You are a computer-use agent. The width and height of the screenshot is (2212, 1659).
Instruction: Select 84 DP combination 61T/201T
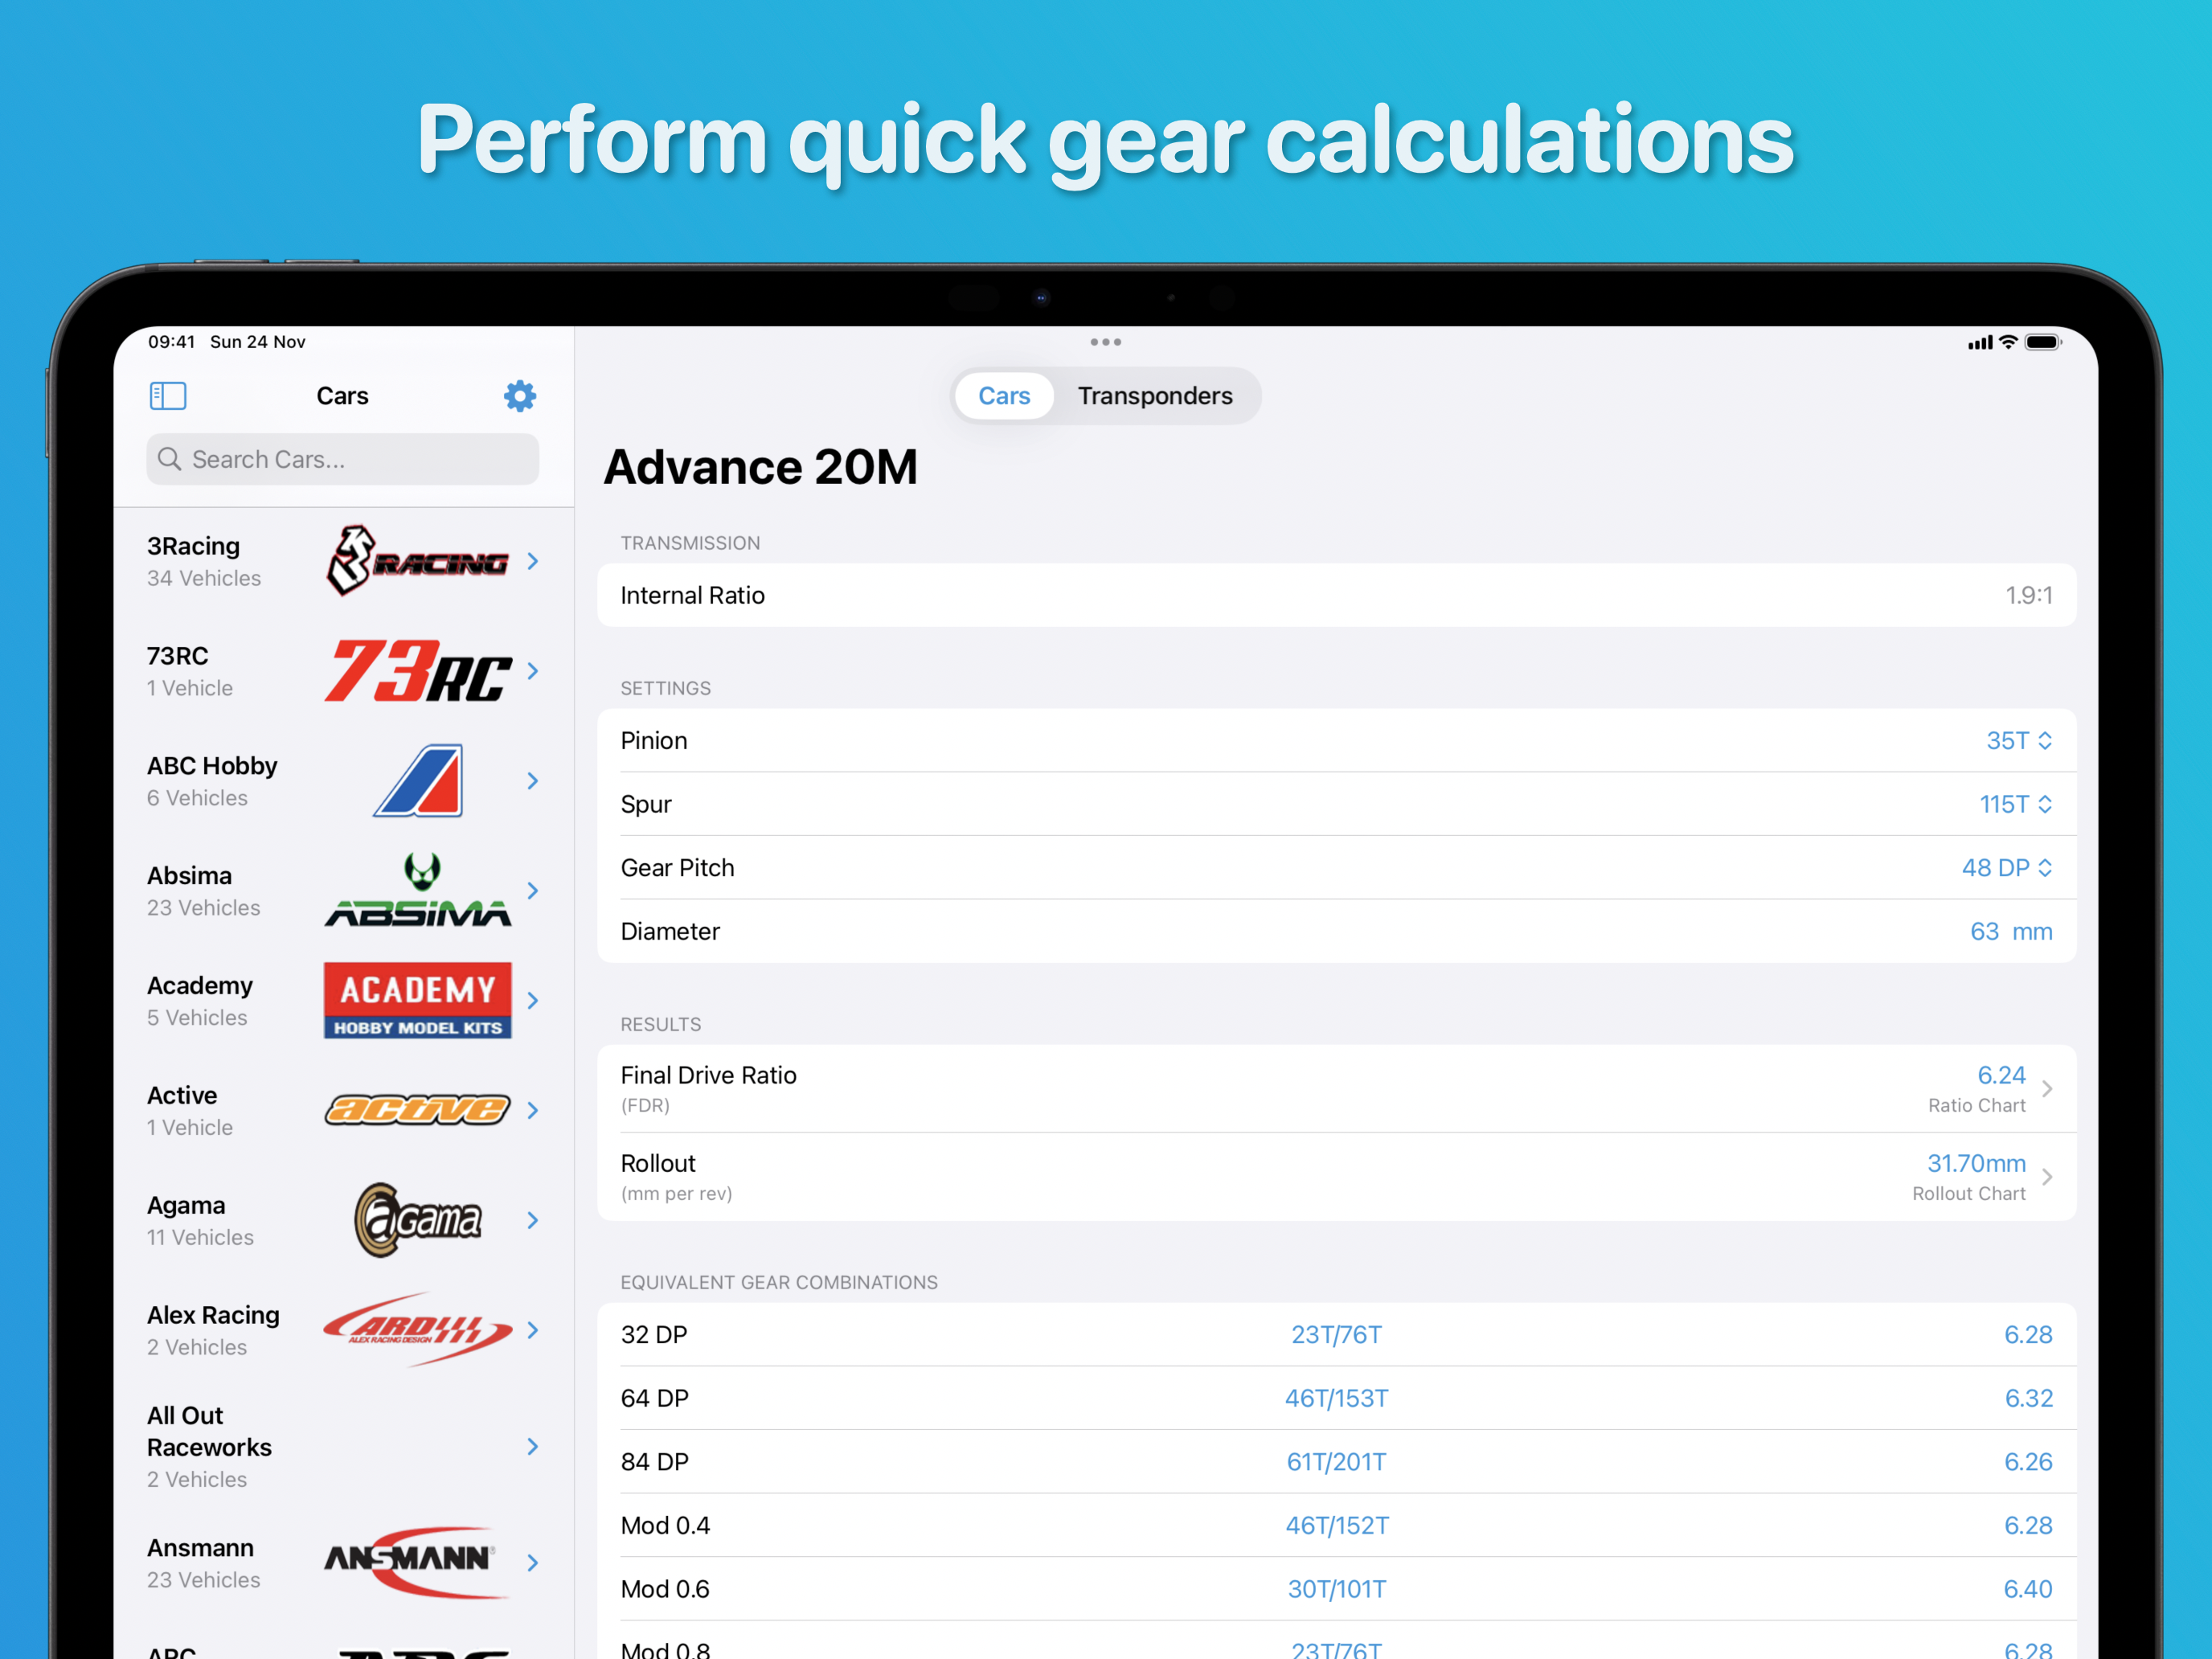click(1336, 1462)
